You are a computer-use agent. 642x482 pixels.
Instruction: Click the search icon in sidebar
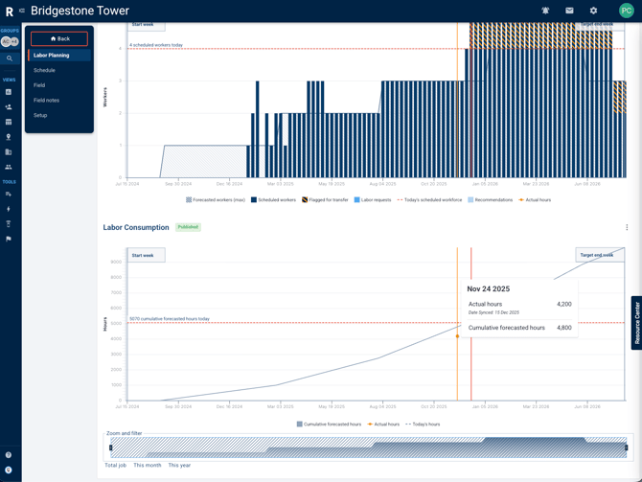(9, 58)
